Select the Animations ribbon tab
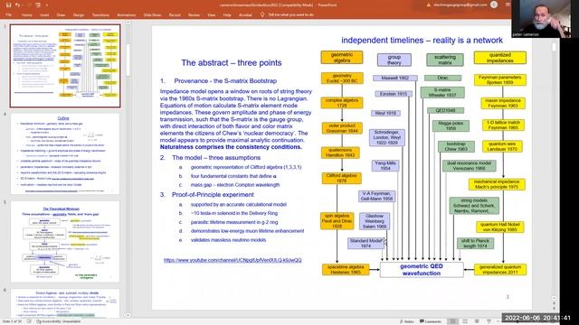The width and height of the screenshot is (579, 325). point(127,15)
